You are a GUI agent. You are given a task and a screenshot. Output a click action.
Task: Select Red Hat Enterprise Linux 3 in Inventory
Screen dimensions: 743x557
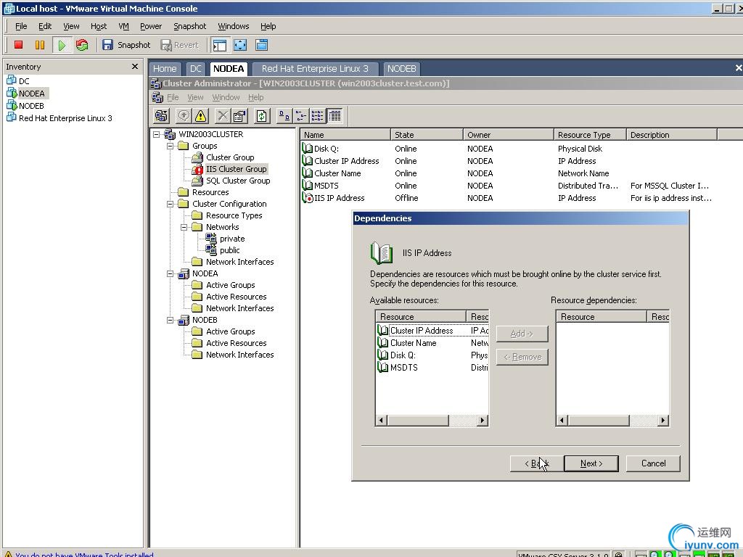click(x=65, y=118)
